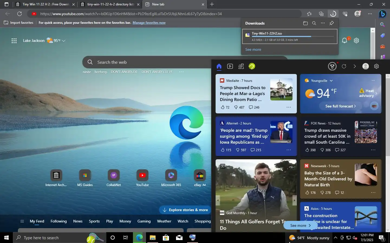Click next arrow on Golf Monthly video
This screenshot has width=390, height=243.
pos(294,200)
